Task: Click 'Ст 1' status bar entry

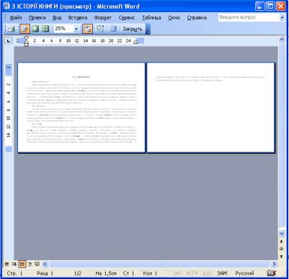Action: point(128,273)
